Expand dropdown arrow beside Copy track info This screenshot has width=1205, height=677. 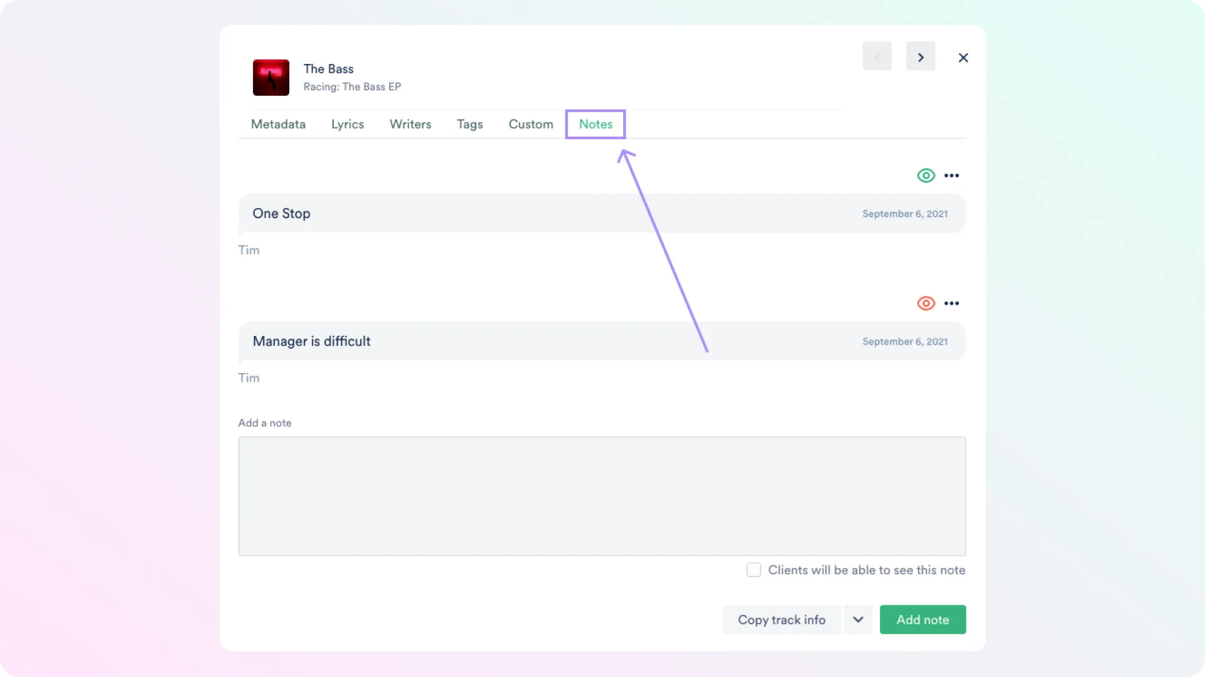click(857, 619)
